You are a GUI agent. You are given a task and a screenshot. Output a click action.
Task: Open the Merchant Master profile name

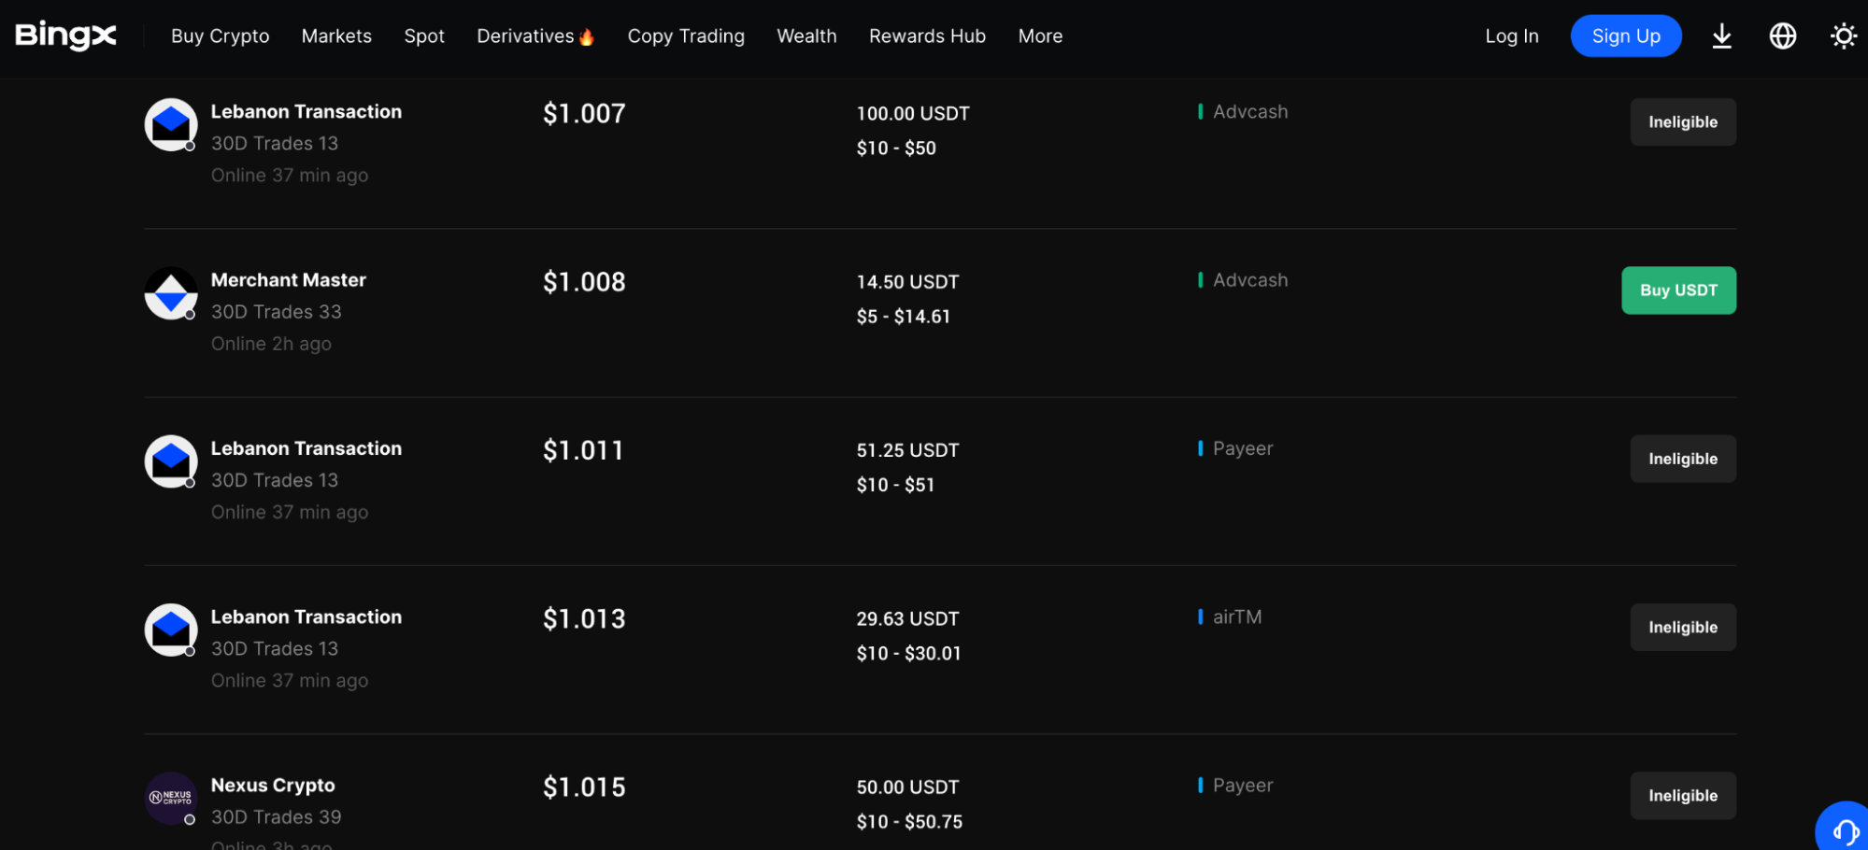pos(288,280)
